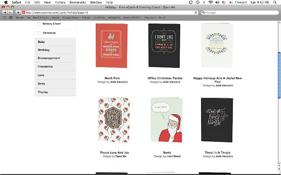Open the Help menu
281x175 pixels.
pos(109,2)
